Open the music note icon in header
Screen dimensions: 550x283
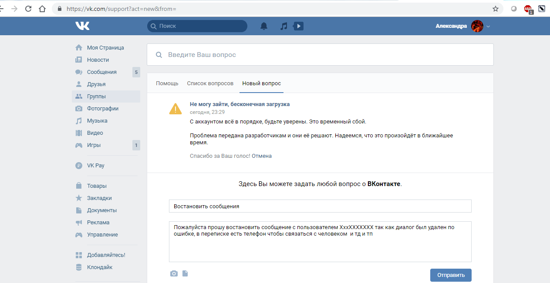point(283,26)
